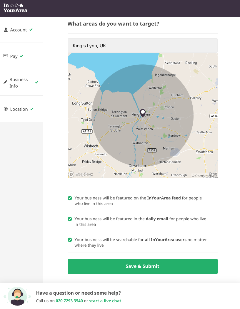
Task: Click the Pay credit card icon
Action: coord(6,56)
